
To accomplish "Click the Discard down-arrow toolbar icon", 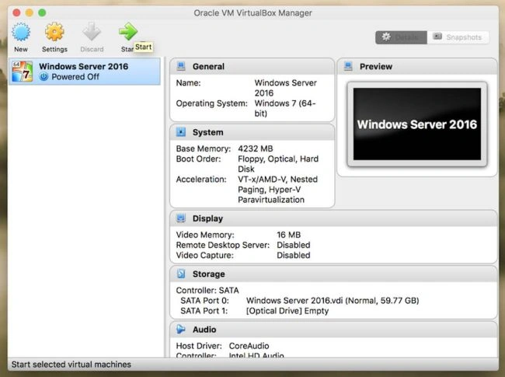I will coord(92,32).
